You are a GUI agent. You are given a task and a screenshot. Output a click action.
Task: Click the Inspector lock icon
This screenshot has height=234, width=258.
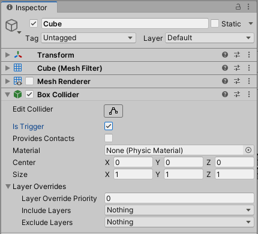pos(238,7)
